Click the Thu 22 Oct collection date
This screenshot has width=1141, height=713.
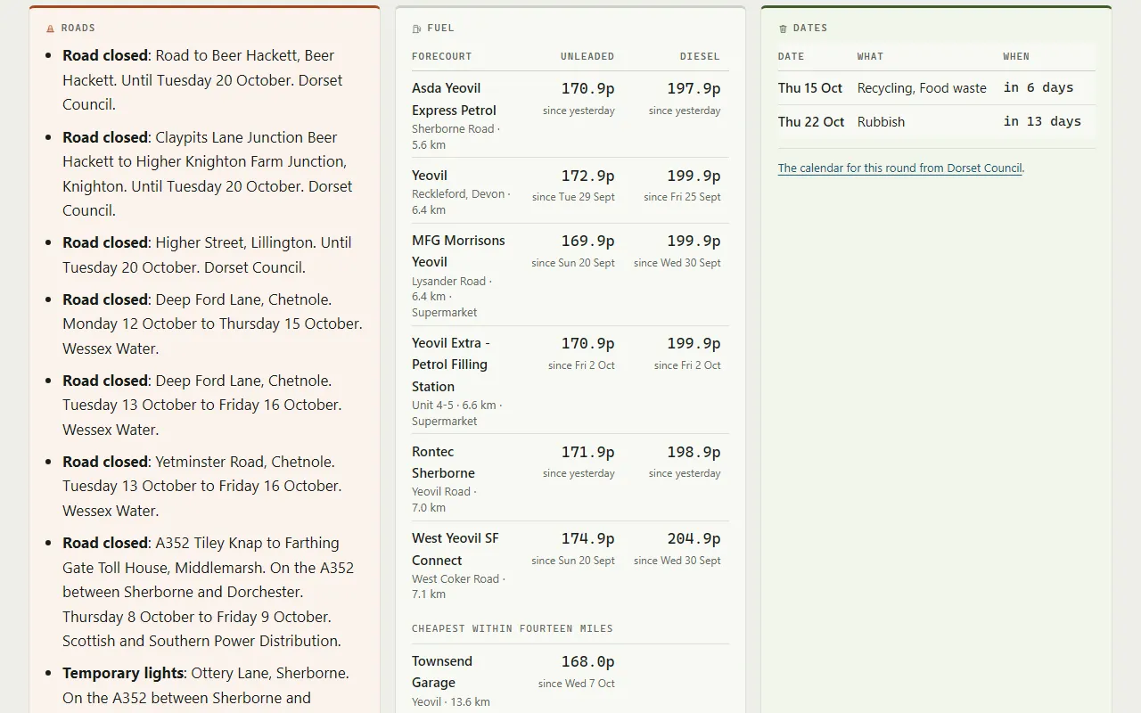point(811,122)
